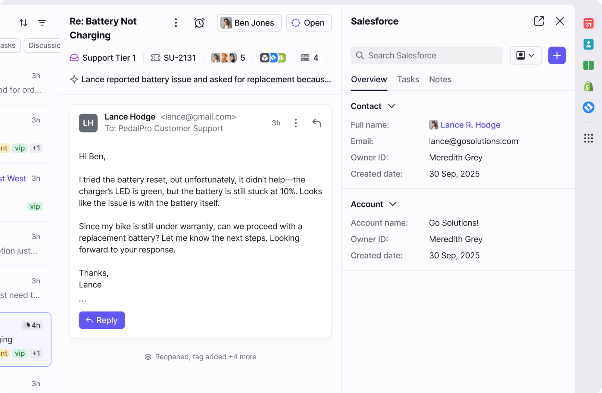Viewport: 602px width, 393px height.
Task: Open the Shopify app in the sidebar
Action: pos(588,87)
